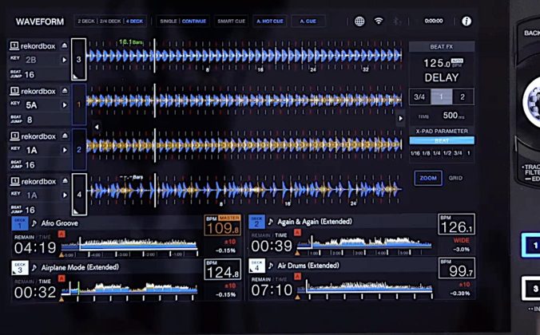Tap the Deck 2 badge beside Again & Again

coord(257,221)
